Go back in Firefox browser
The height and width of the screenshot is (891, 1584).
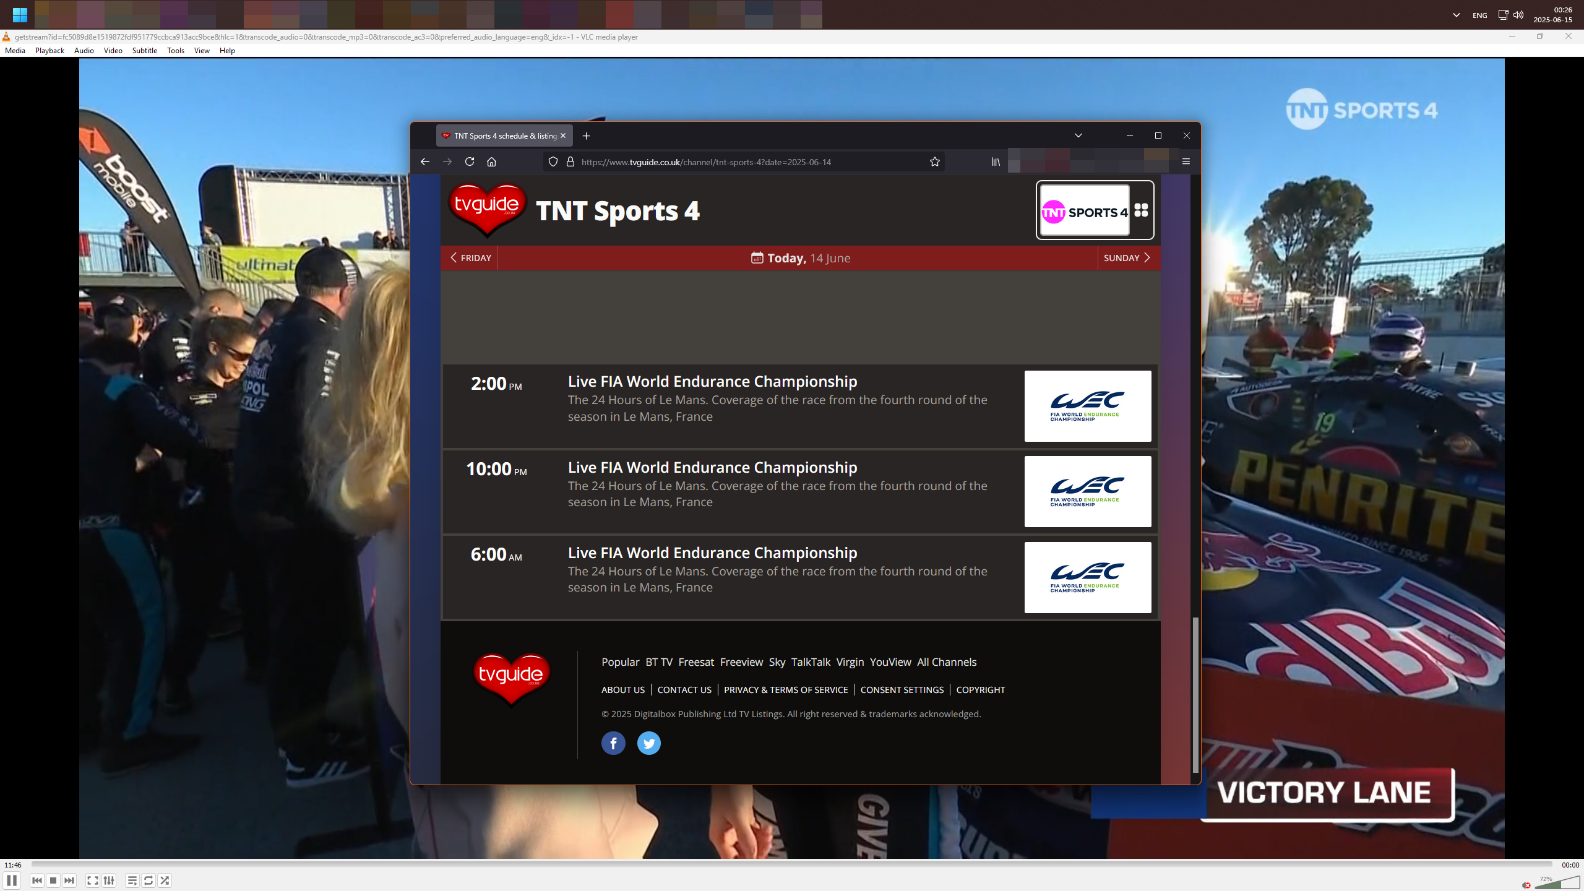(424, 161)
